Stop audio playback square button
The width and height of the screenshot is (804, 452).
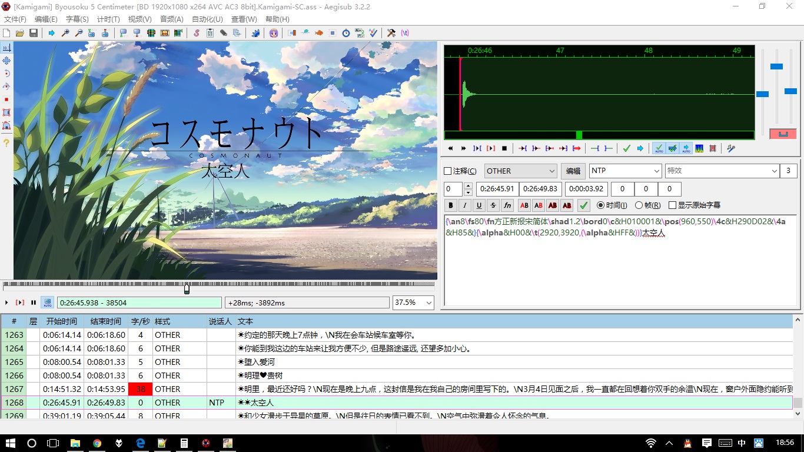(504, 148)
